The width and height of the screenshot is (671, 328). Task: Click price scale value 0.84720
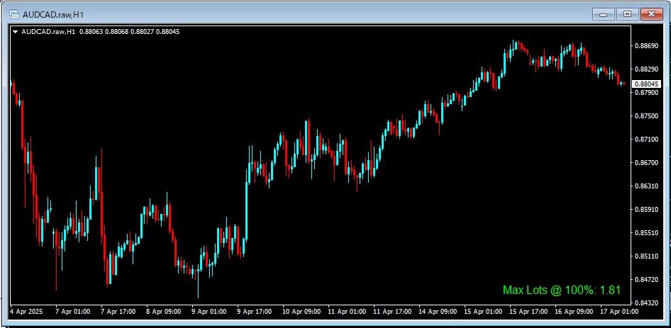coord(647,280)
